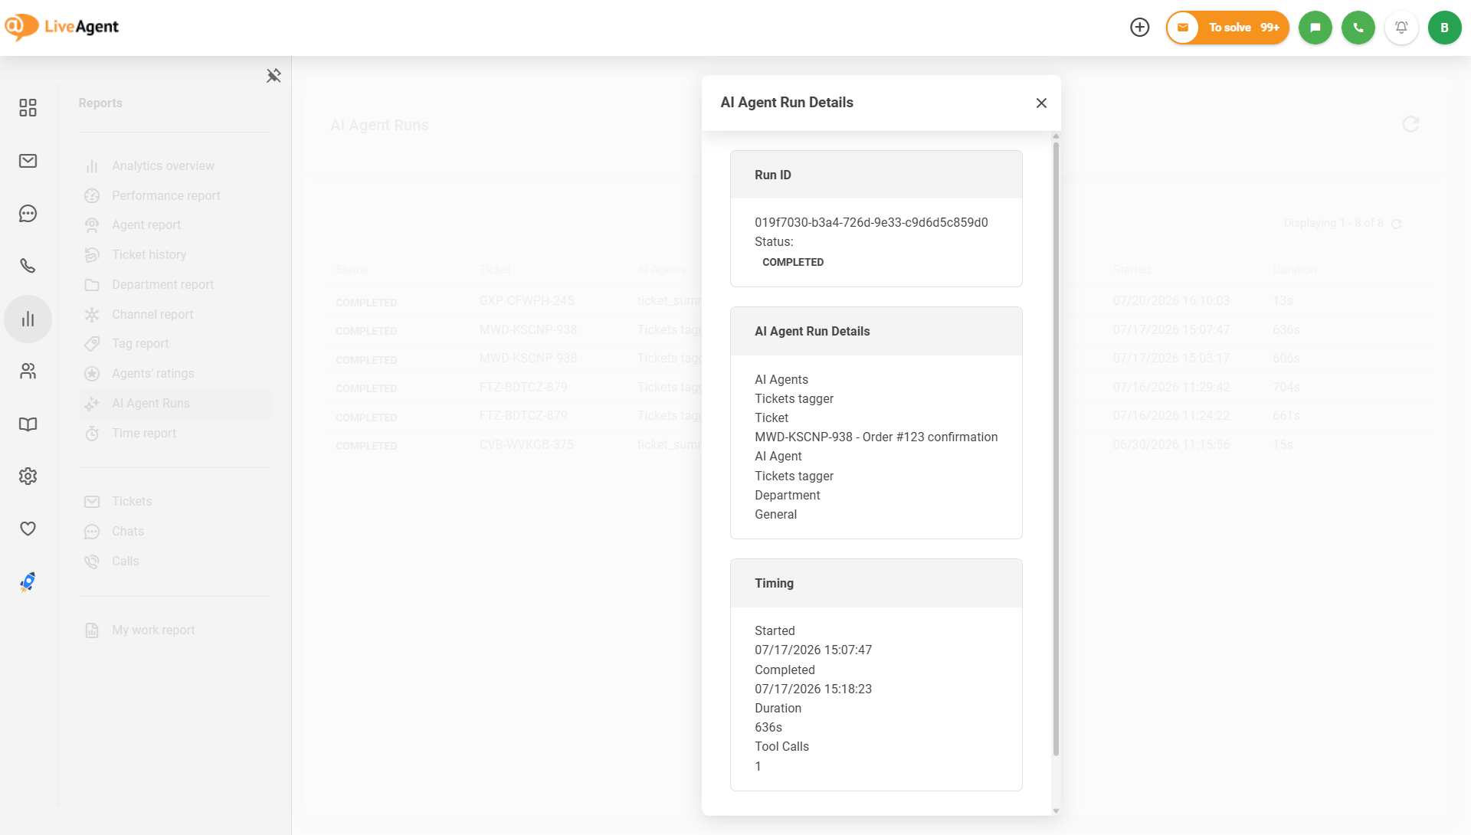Open Chats icon in left sidebar
The height and width of the screenshot is (835, 1471).
pos(28,214)
